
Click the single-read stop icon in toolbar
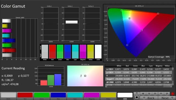click(143, 94)
